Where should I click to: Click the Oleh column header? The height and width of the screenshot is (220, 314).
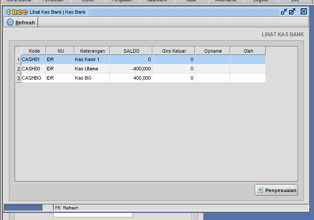point(248,51)
